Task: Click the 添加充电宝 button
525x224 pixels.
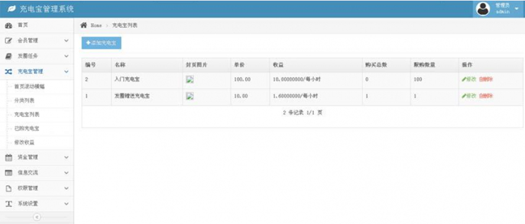Action: (102, 43)
